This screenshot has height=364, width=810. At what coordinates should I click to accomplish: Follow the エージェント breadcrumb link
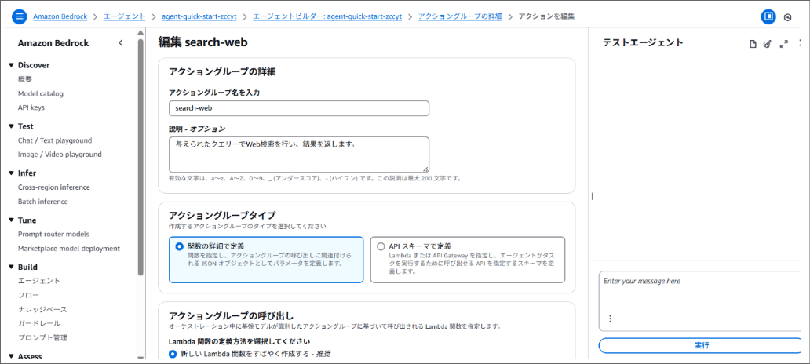(x=125, y=16)
